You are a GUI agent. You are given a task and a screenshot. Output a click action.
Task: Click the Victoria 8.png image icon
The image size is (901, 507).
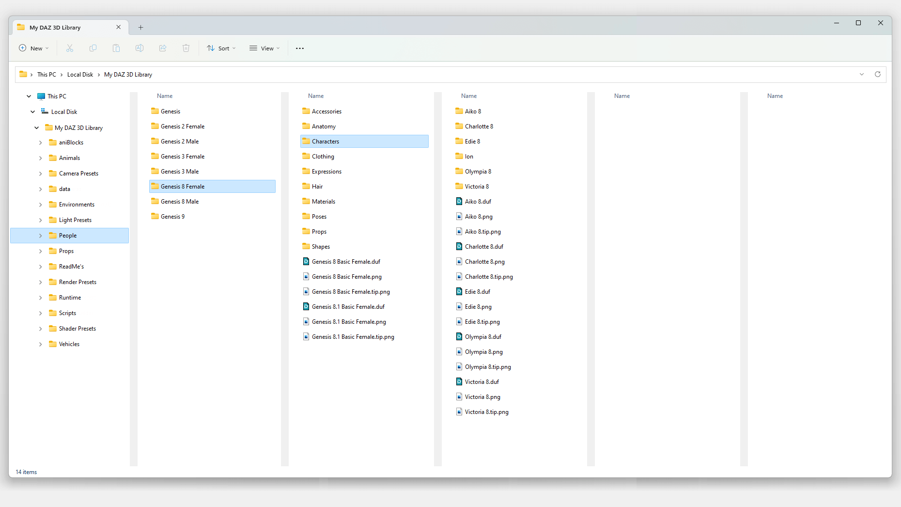pos(459,396)
